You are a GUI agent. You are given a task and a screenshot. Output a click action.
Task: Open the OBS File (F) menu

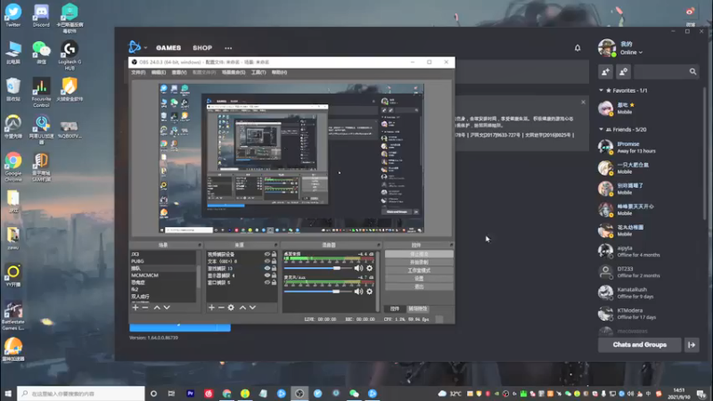[x=138, y=72]
